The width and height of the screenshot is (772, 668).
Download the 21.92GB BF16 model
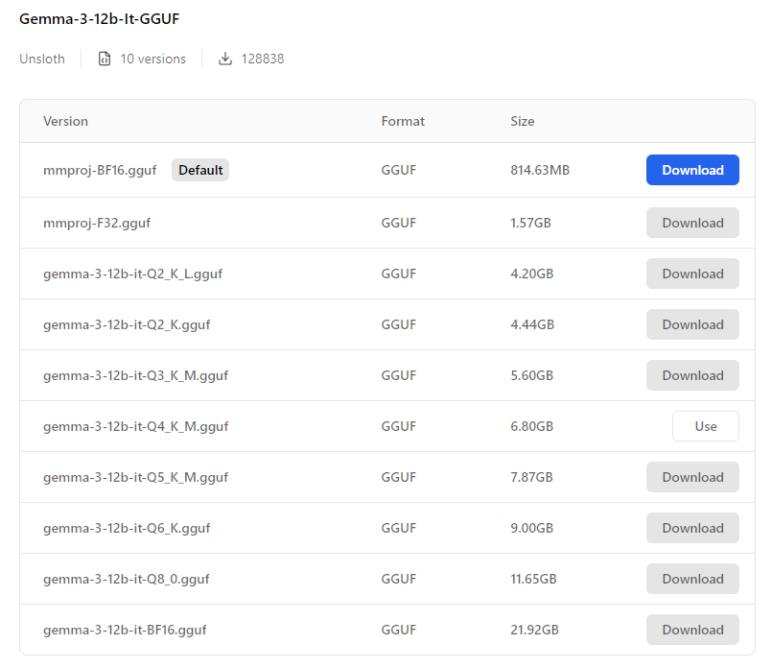point(692,630)
